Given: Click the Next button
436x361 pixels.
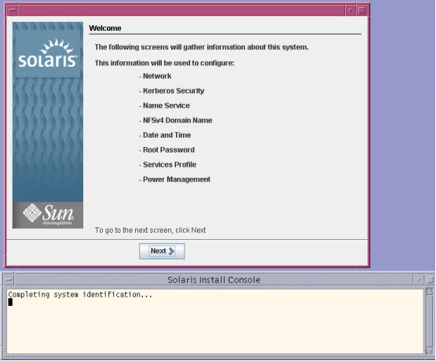Looking at the screenshot, I should click(162, 252).
